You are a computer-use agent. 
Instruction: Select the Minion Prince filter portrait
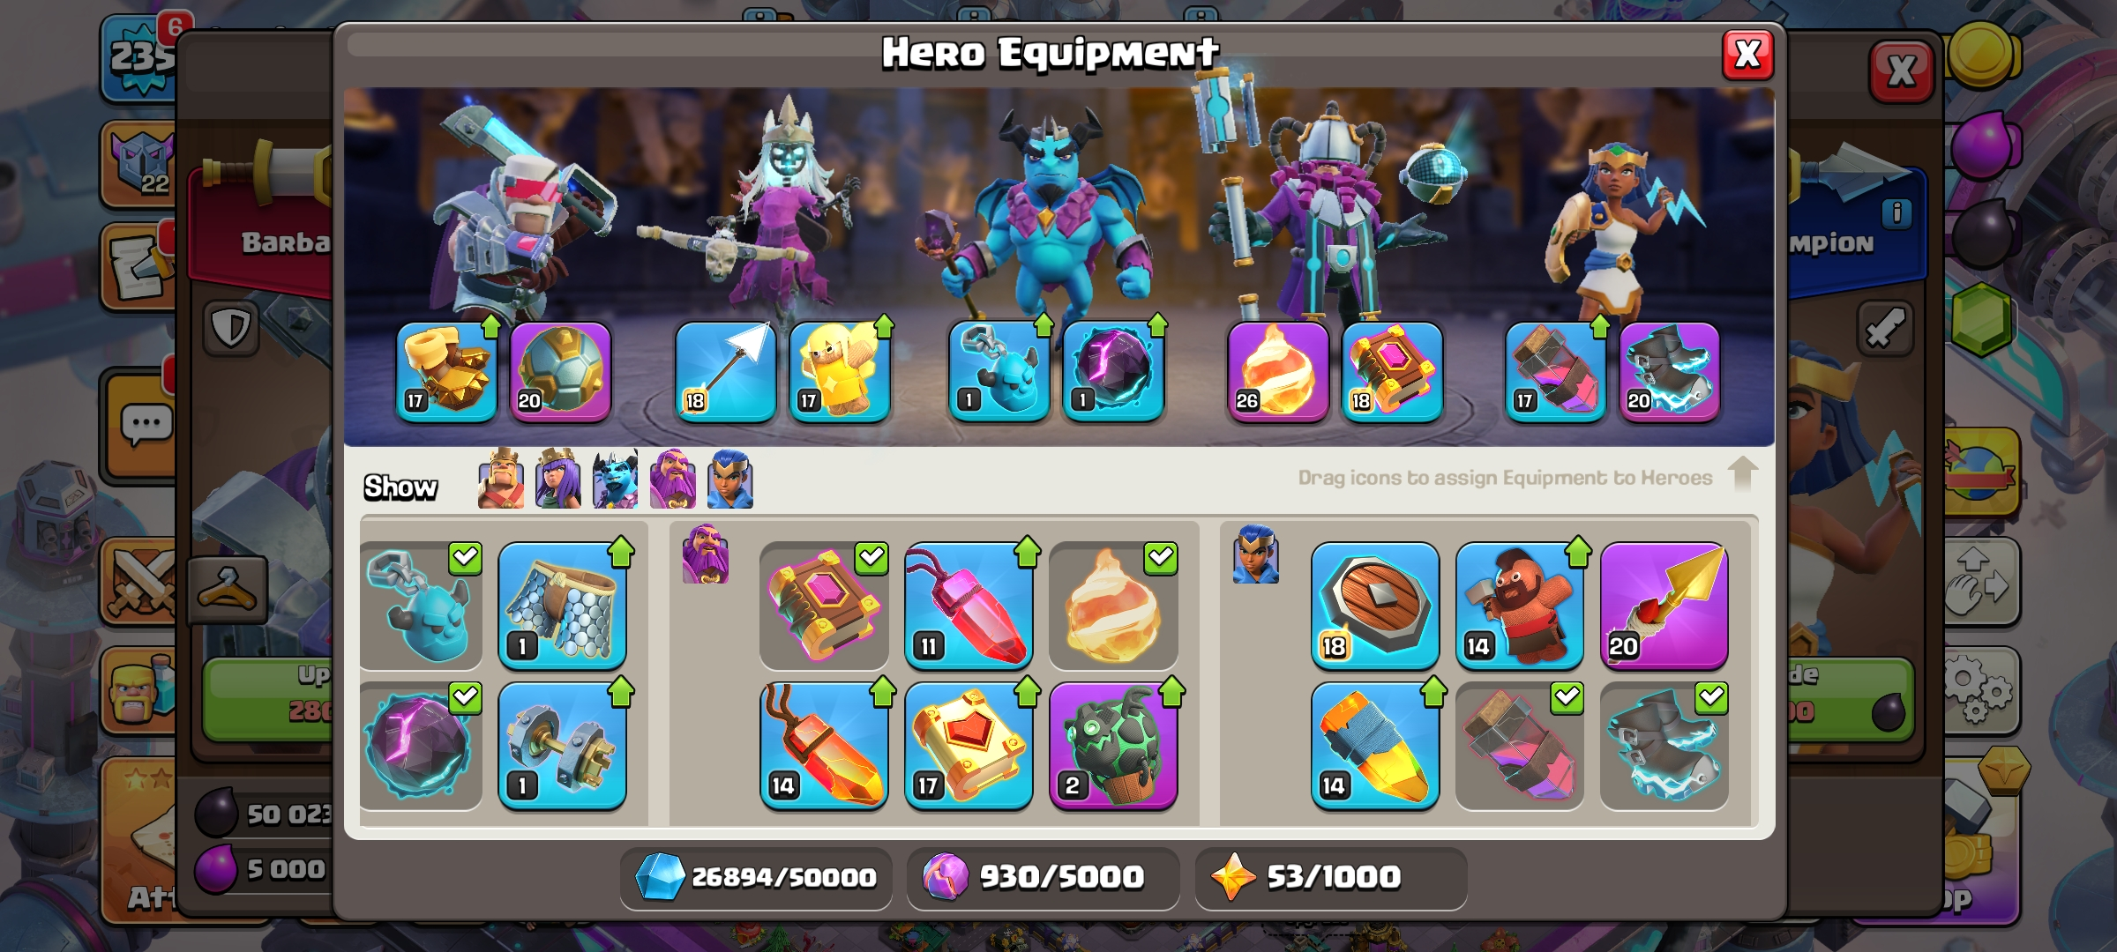(x=615, y=479)
